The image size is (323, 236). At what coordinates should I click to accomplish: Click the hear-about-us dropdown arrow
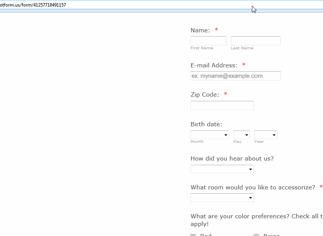(x=251, y=169)
